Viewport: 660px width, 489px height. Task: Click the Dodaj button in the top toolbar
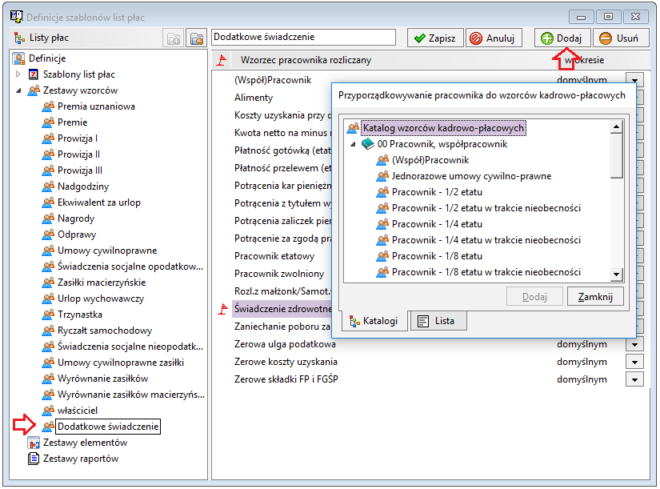(x=562, y=38)
